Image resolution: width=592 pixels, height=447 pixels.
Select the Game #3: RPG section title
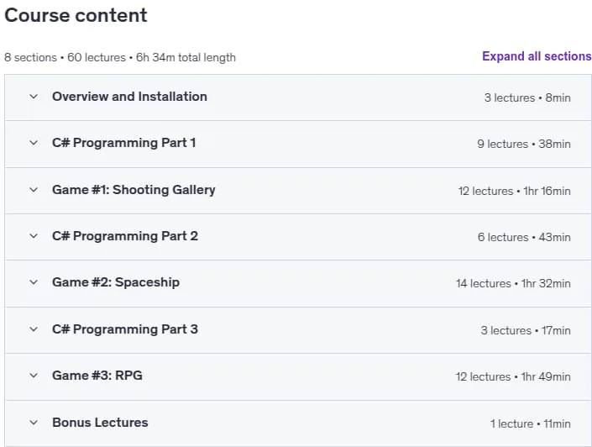tap(97, 376)
